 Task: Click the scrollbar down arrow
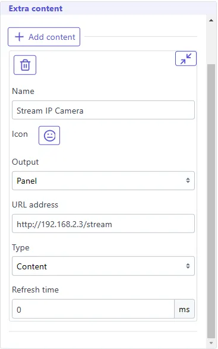(x=211, y=343)
